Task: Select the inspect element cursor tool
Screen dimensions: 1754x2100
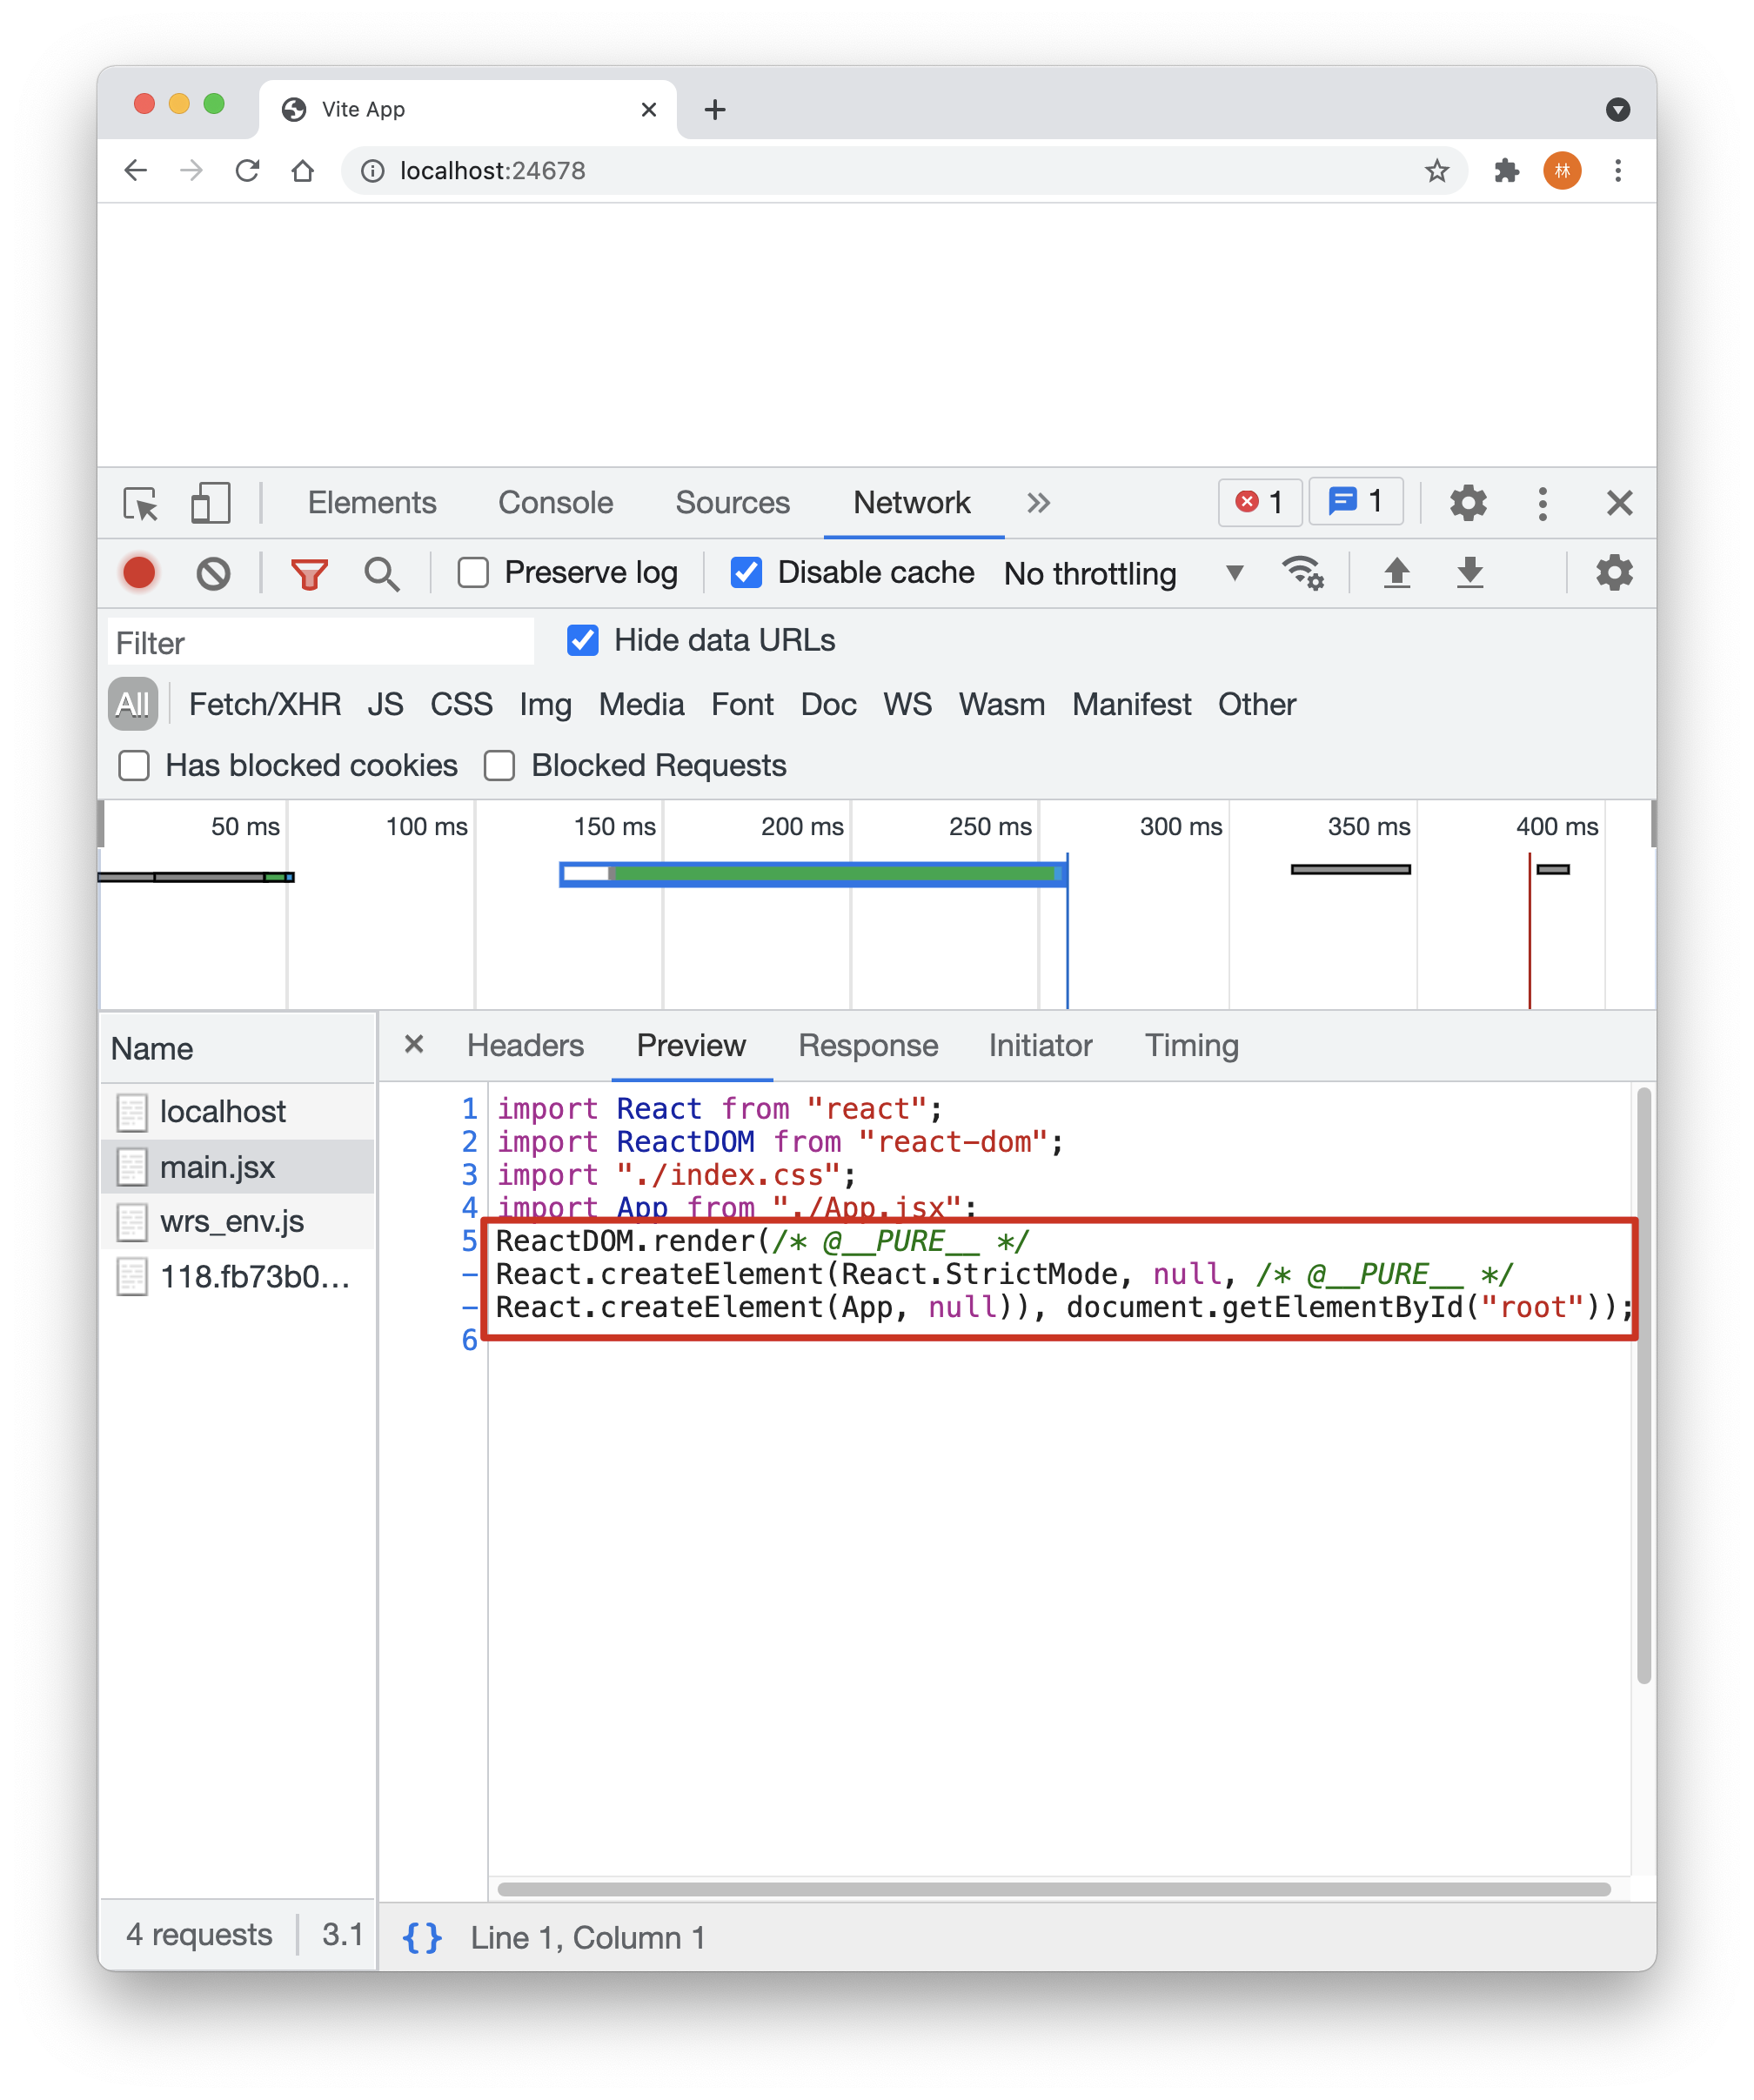Action: pyautogui.click(x=140, y=503)
